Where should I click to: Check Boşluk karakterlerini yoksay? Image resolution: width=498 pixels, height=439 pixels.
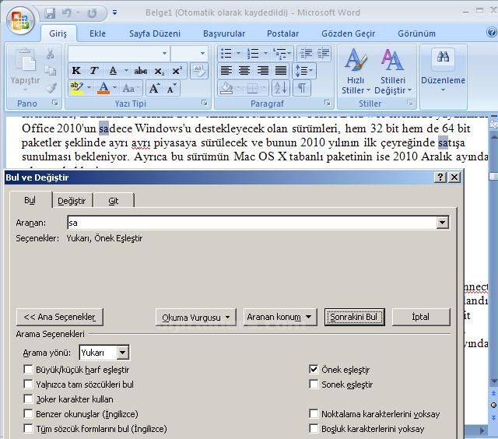314,429
